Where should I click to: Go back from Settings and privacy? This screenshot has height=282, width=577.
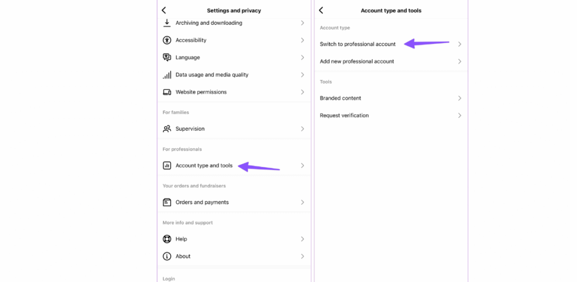164,10
